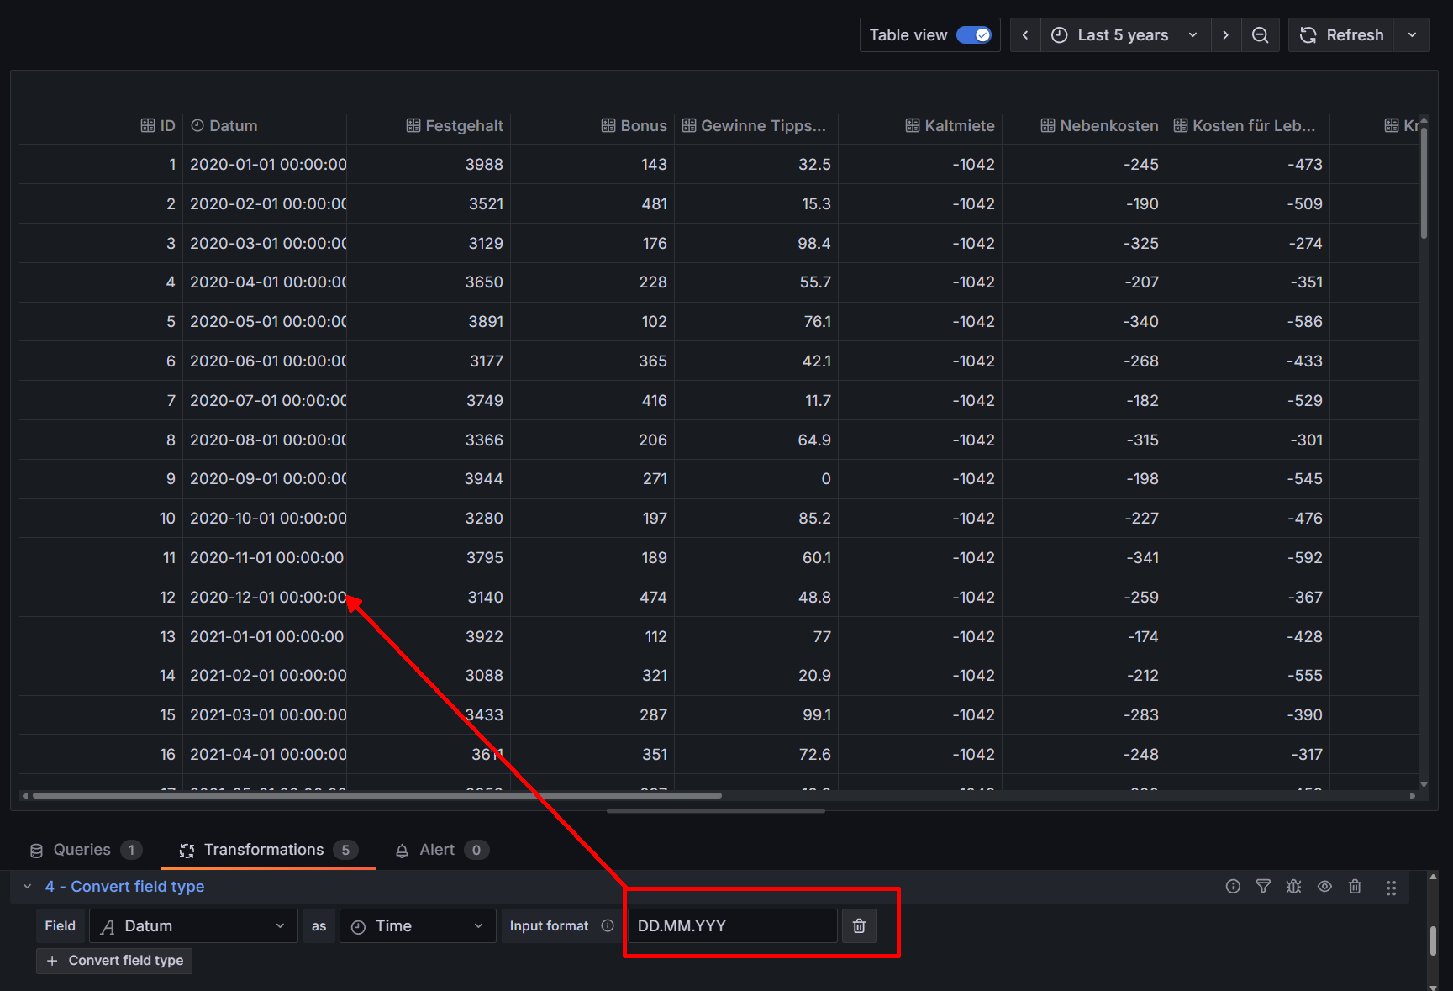Hide transformation with the eye icon
Screen dimensions: 1453x991
1324,887
